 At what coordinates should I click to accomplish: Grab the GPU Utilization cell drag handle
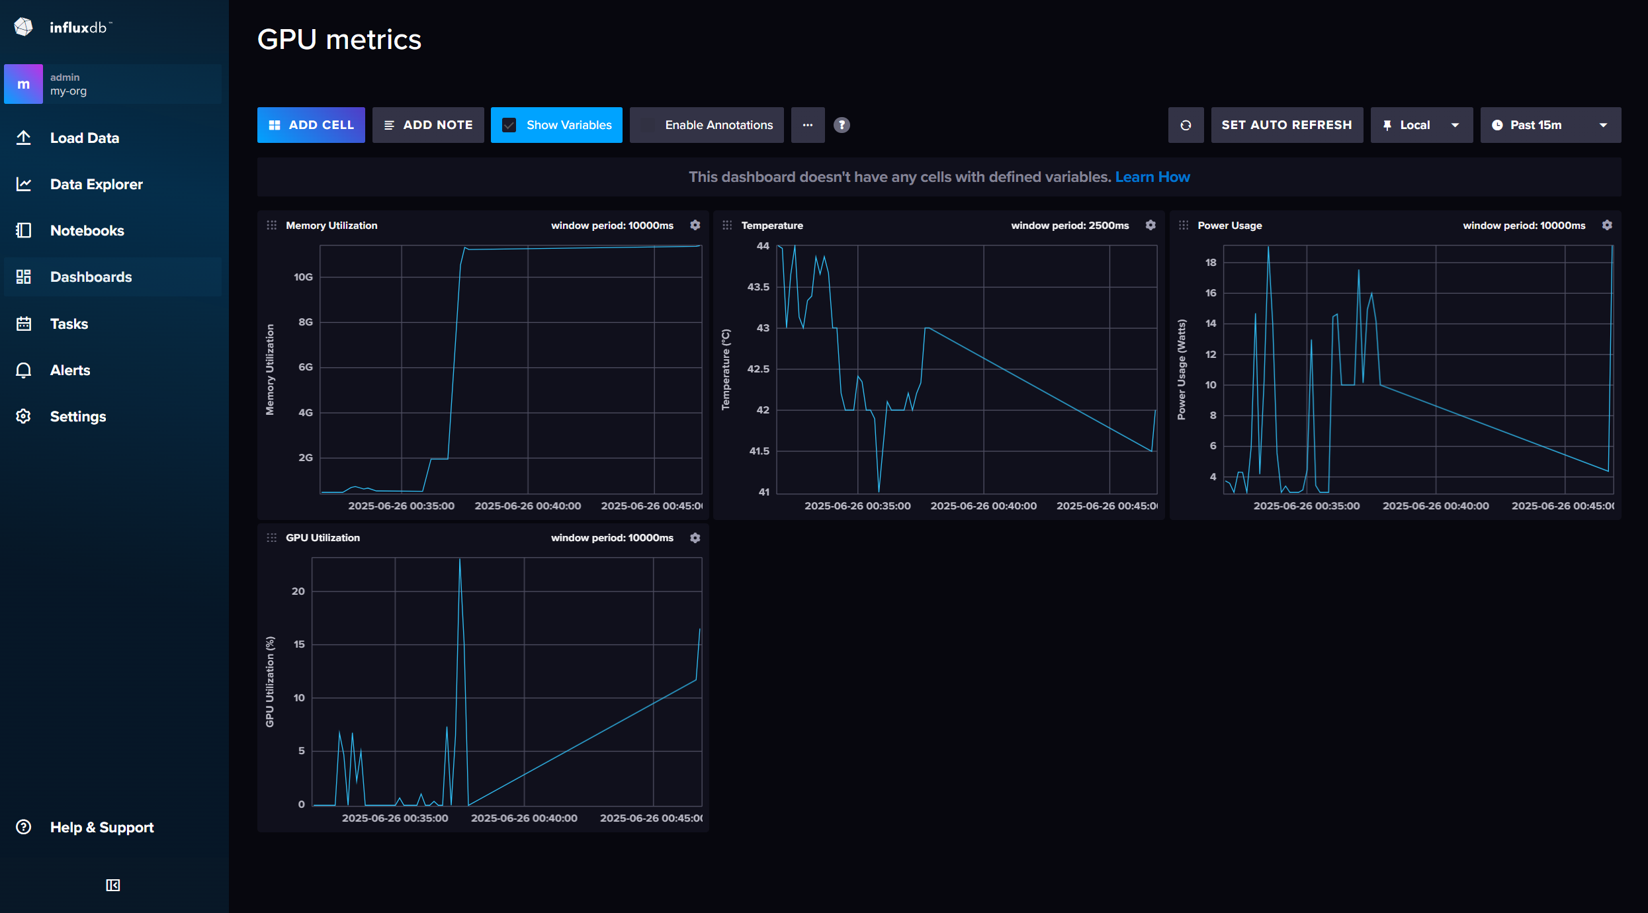(x=271, y=538)
